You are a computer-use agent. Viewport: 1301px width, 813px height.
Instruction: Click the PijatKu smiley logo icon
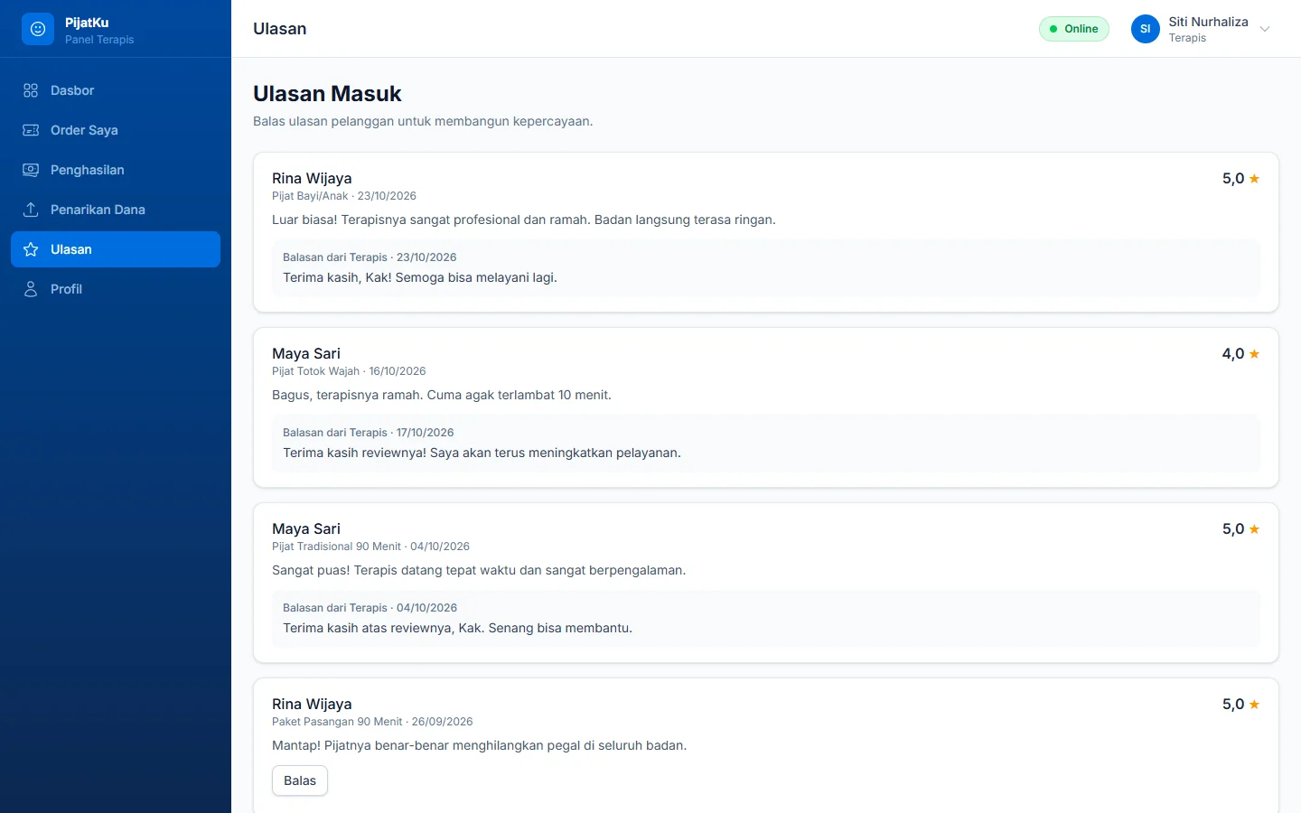(x=38, y=29)
